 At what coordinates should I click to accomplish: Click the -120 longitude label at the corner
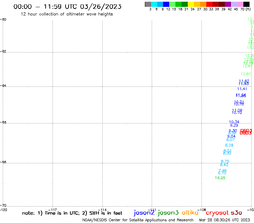click(x=3, y=210)
